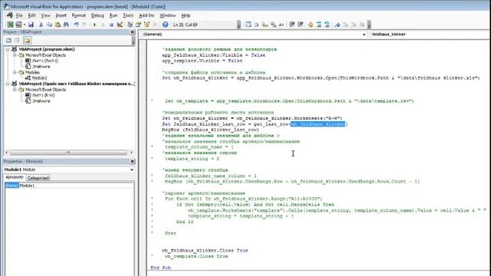The height and width of the screenshot is (276, 491).
Task: Open View Microsoft Excel toolbar icon
Action: point(10,25)
